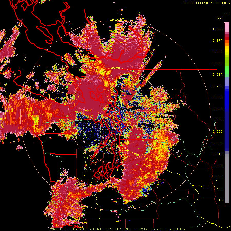Click the 1.000 value on the color scale
The height and width of the screenshot is (231, 231).
217,29
